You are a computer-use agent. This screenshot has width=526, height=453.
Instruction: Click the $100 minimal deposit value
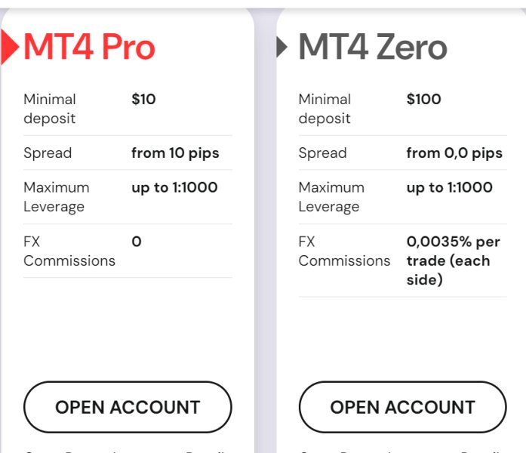[423, 99]
